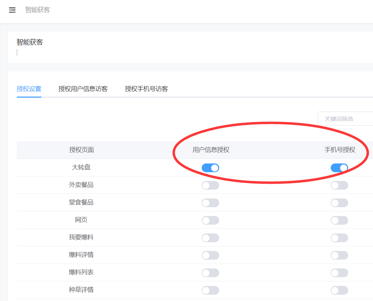
Task: Enable 手机号授权 for 网页
Action: [x=339, y=220]
